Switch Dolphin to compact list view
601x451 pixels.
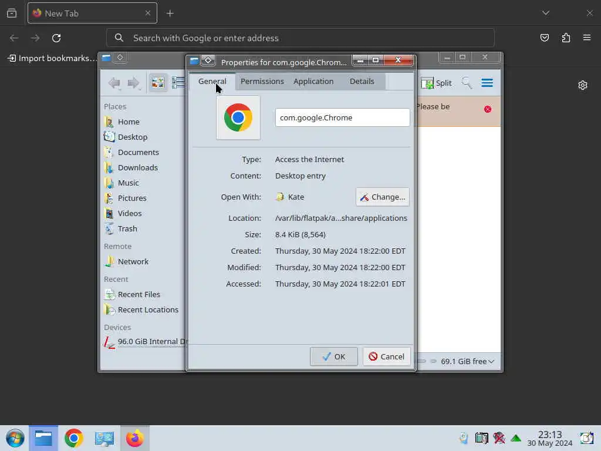pyautogui.click(x=178, y=82)
